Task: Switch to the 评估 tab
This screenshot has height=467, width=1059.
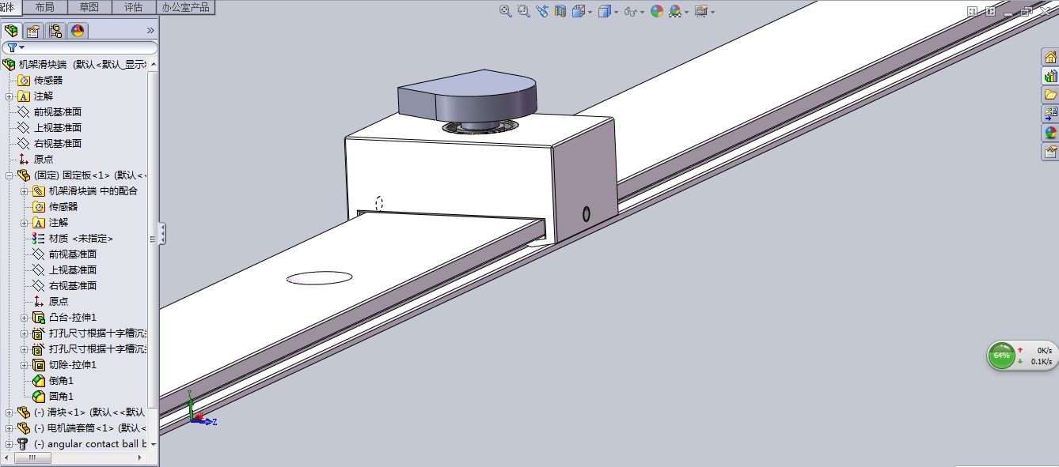Action: tap(134, 7)
